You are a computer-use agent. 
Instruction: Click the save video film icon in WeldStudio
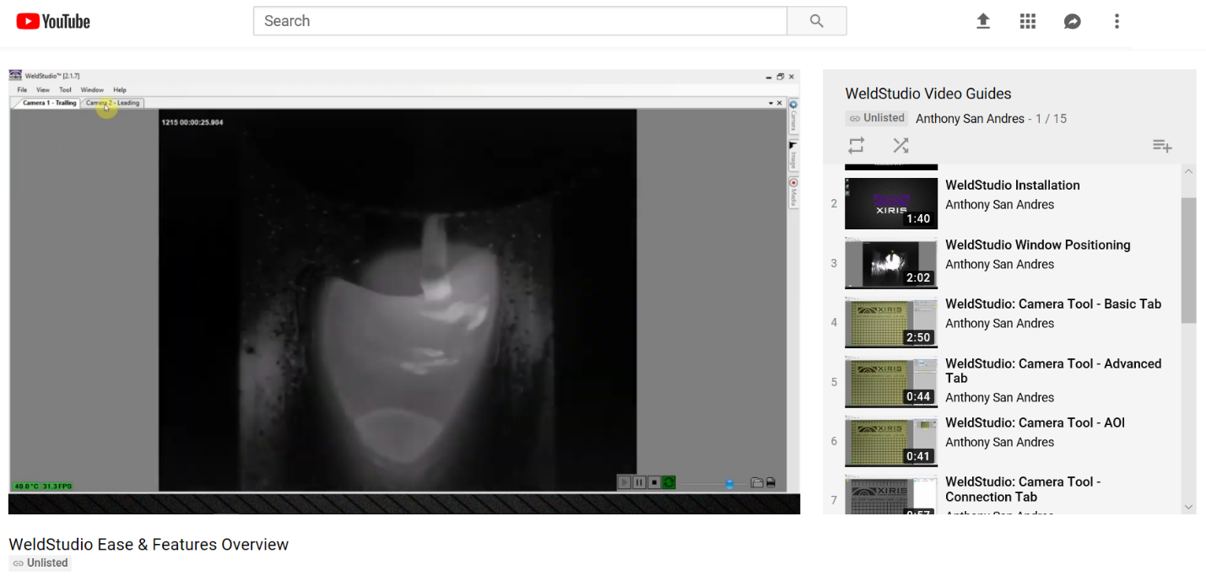pyautogui.click(x=770, y=483)
